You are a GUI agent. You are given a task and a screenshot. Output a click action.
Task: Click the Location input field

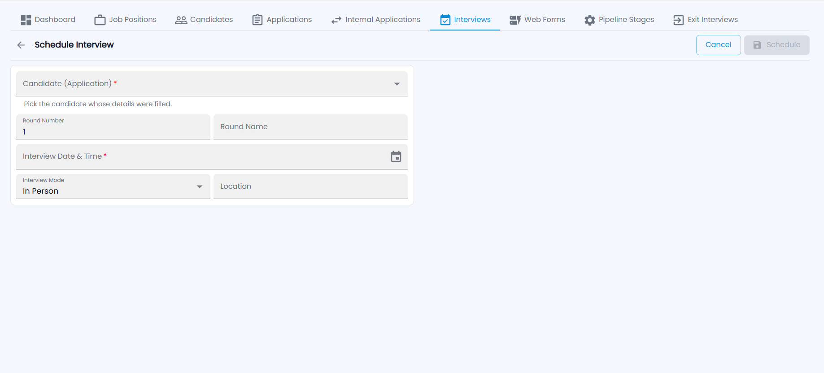310,186
